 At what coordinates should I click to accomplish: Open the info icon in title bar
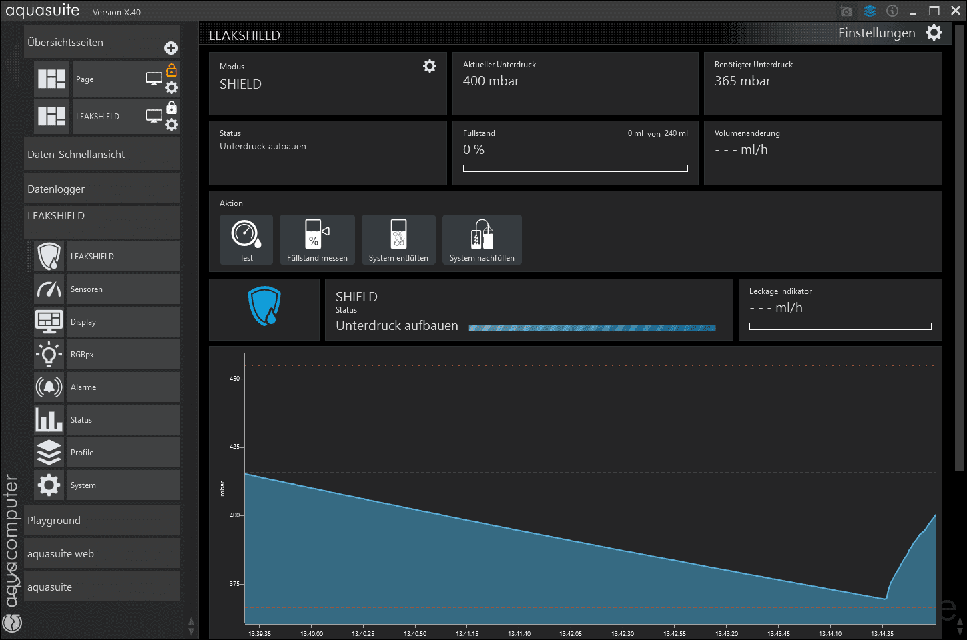(x=892, y=11)
